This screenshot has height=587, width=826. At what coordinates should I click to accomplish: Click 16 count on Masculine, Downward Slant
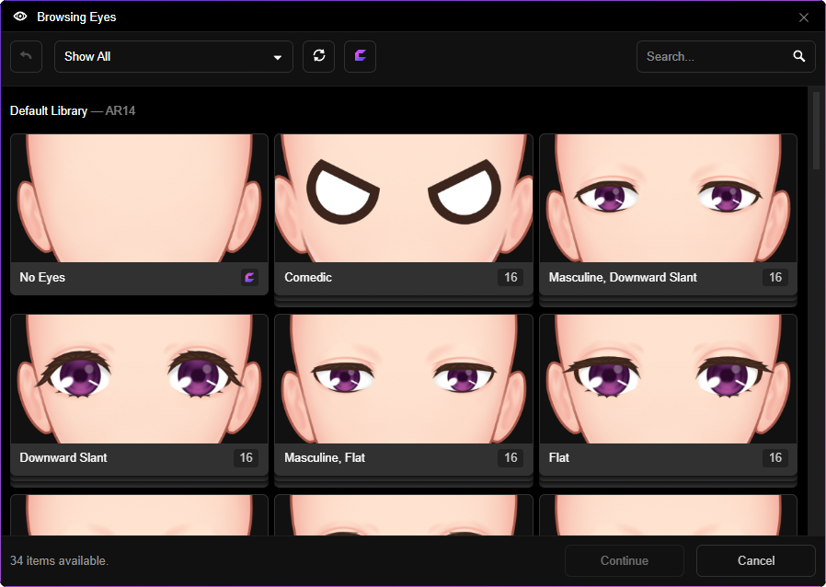[774, 277]
